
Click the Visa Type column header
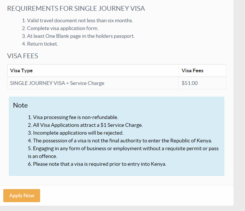[93, 70]
